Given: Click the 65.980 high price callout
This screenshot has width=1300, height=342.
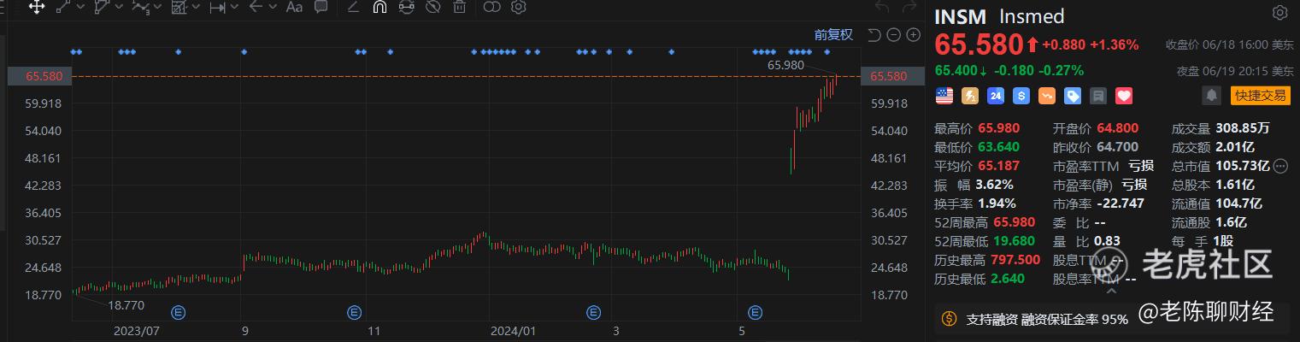Looking at the screenshot, I should point(785,64).
